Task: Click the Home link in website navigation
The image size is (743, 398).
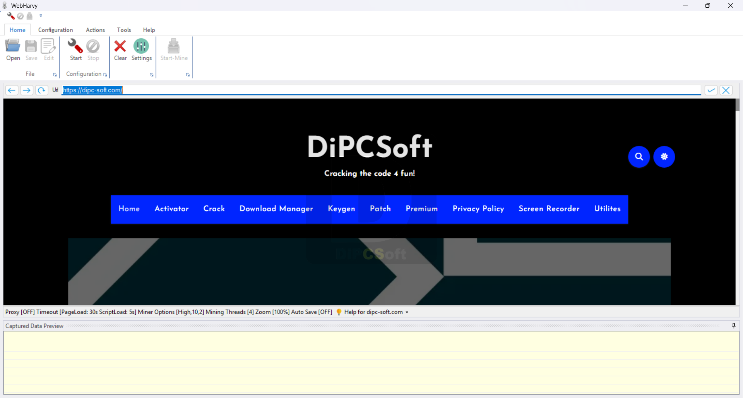Action: [129, 209]
